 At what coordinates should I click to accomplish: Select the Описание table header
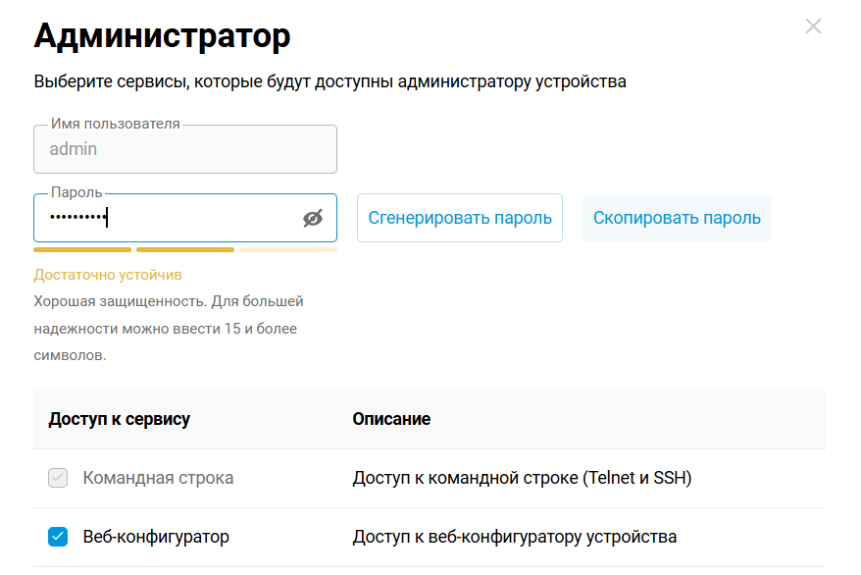[x=391, y=419]
